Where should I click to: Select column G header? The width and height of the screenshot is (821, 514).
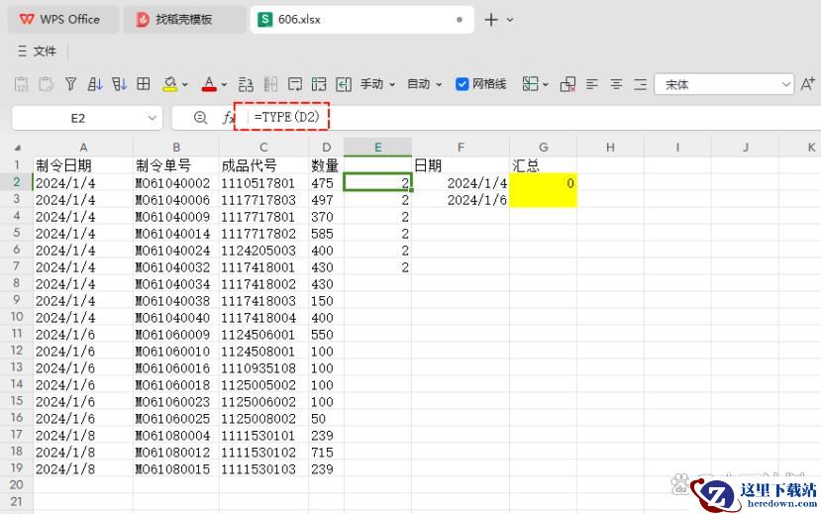(544, 148)
